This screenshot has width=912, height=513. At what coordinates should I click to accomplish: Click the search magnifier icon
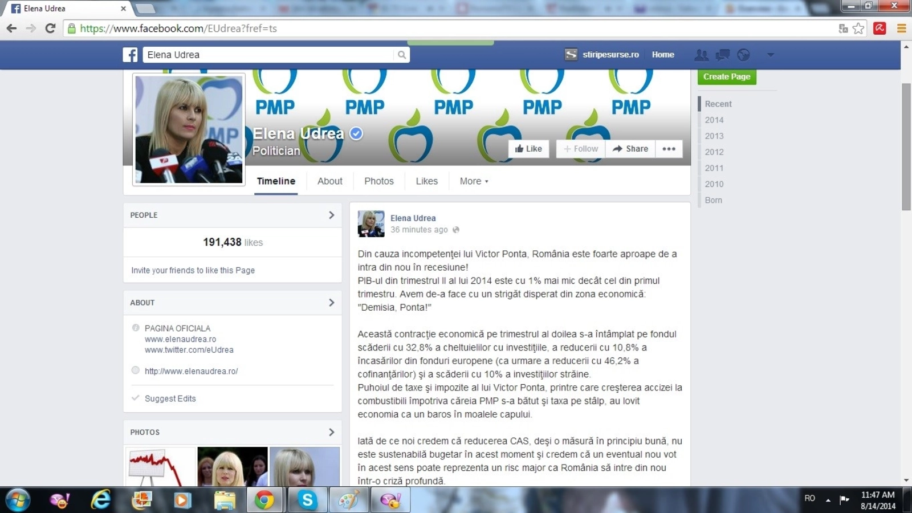pos(402,55)
